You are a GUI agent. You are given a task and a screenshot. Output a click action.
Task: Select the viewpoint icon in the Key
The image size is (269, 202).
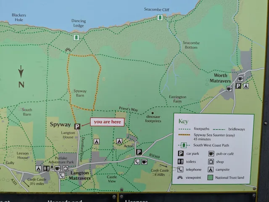coord(180,178)
